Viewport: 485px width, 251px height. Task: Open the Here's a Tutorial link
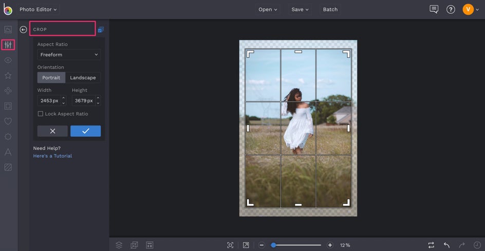click(52, 156)
